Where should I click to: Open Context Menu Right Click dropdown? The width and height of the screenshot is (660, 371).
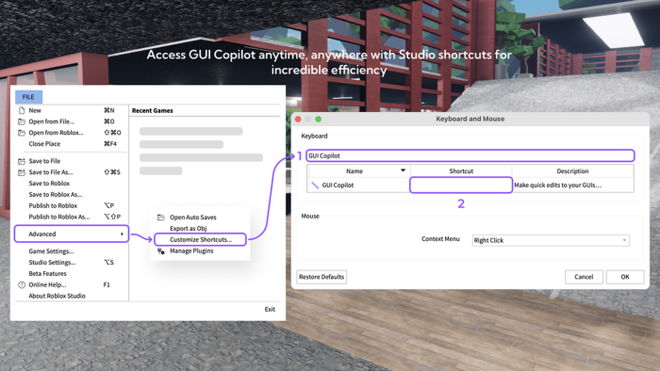(551, 240)
